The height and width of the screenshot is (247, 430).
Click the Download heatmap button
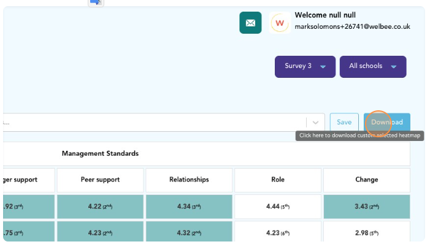(386, 122)
